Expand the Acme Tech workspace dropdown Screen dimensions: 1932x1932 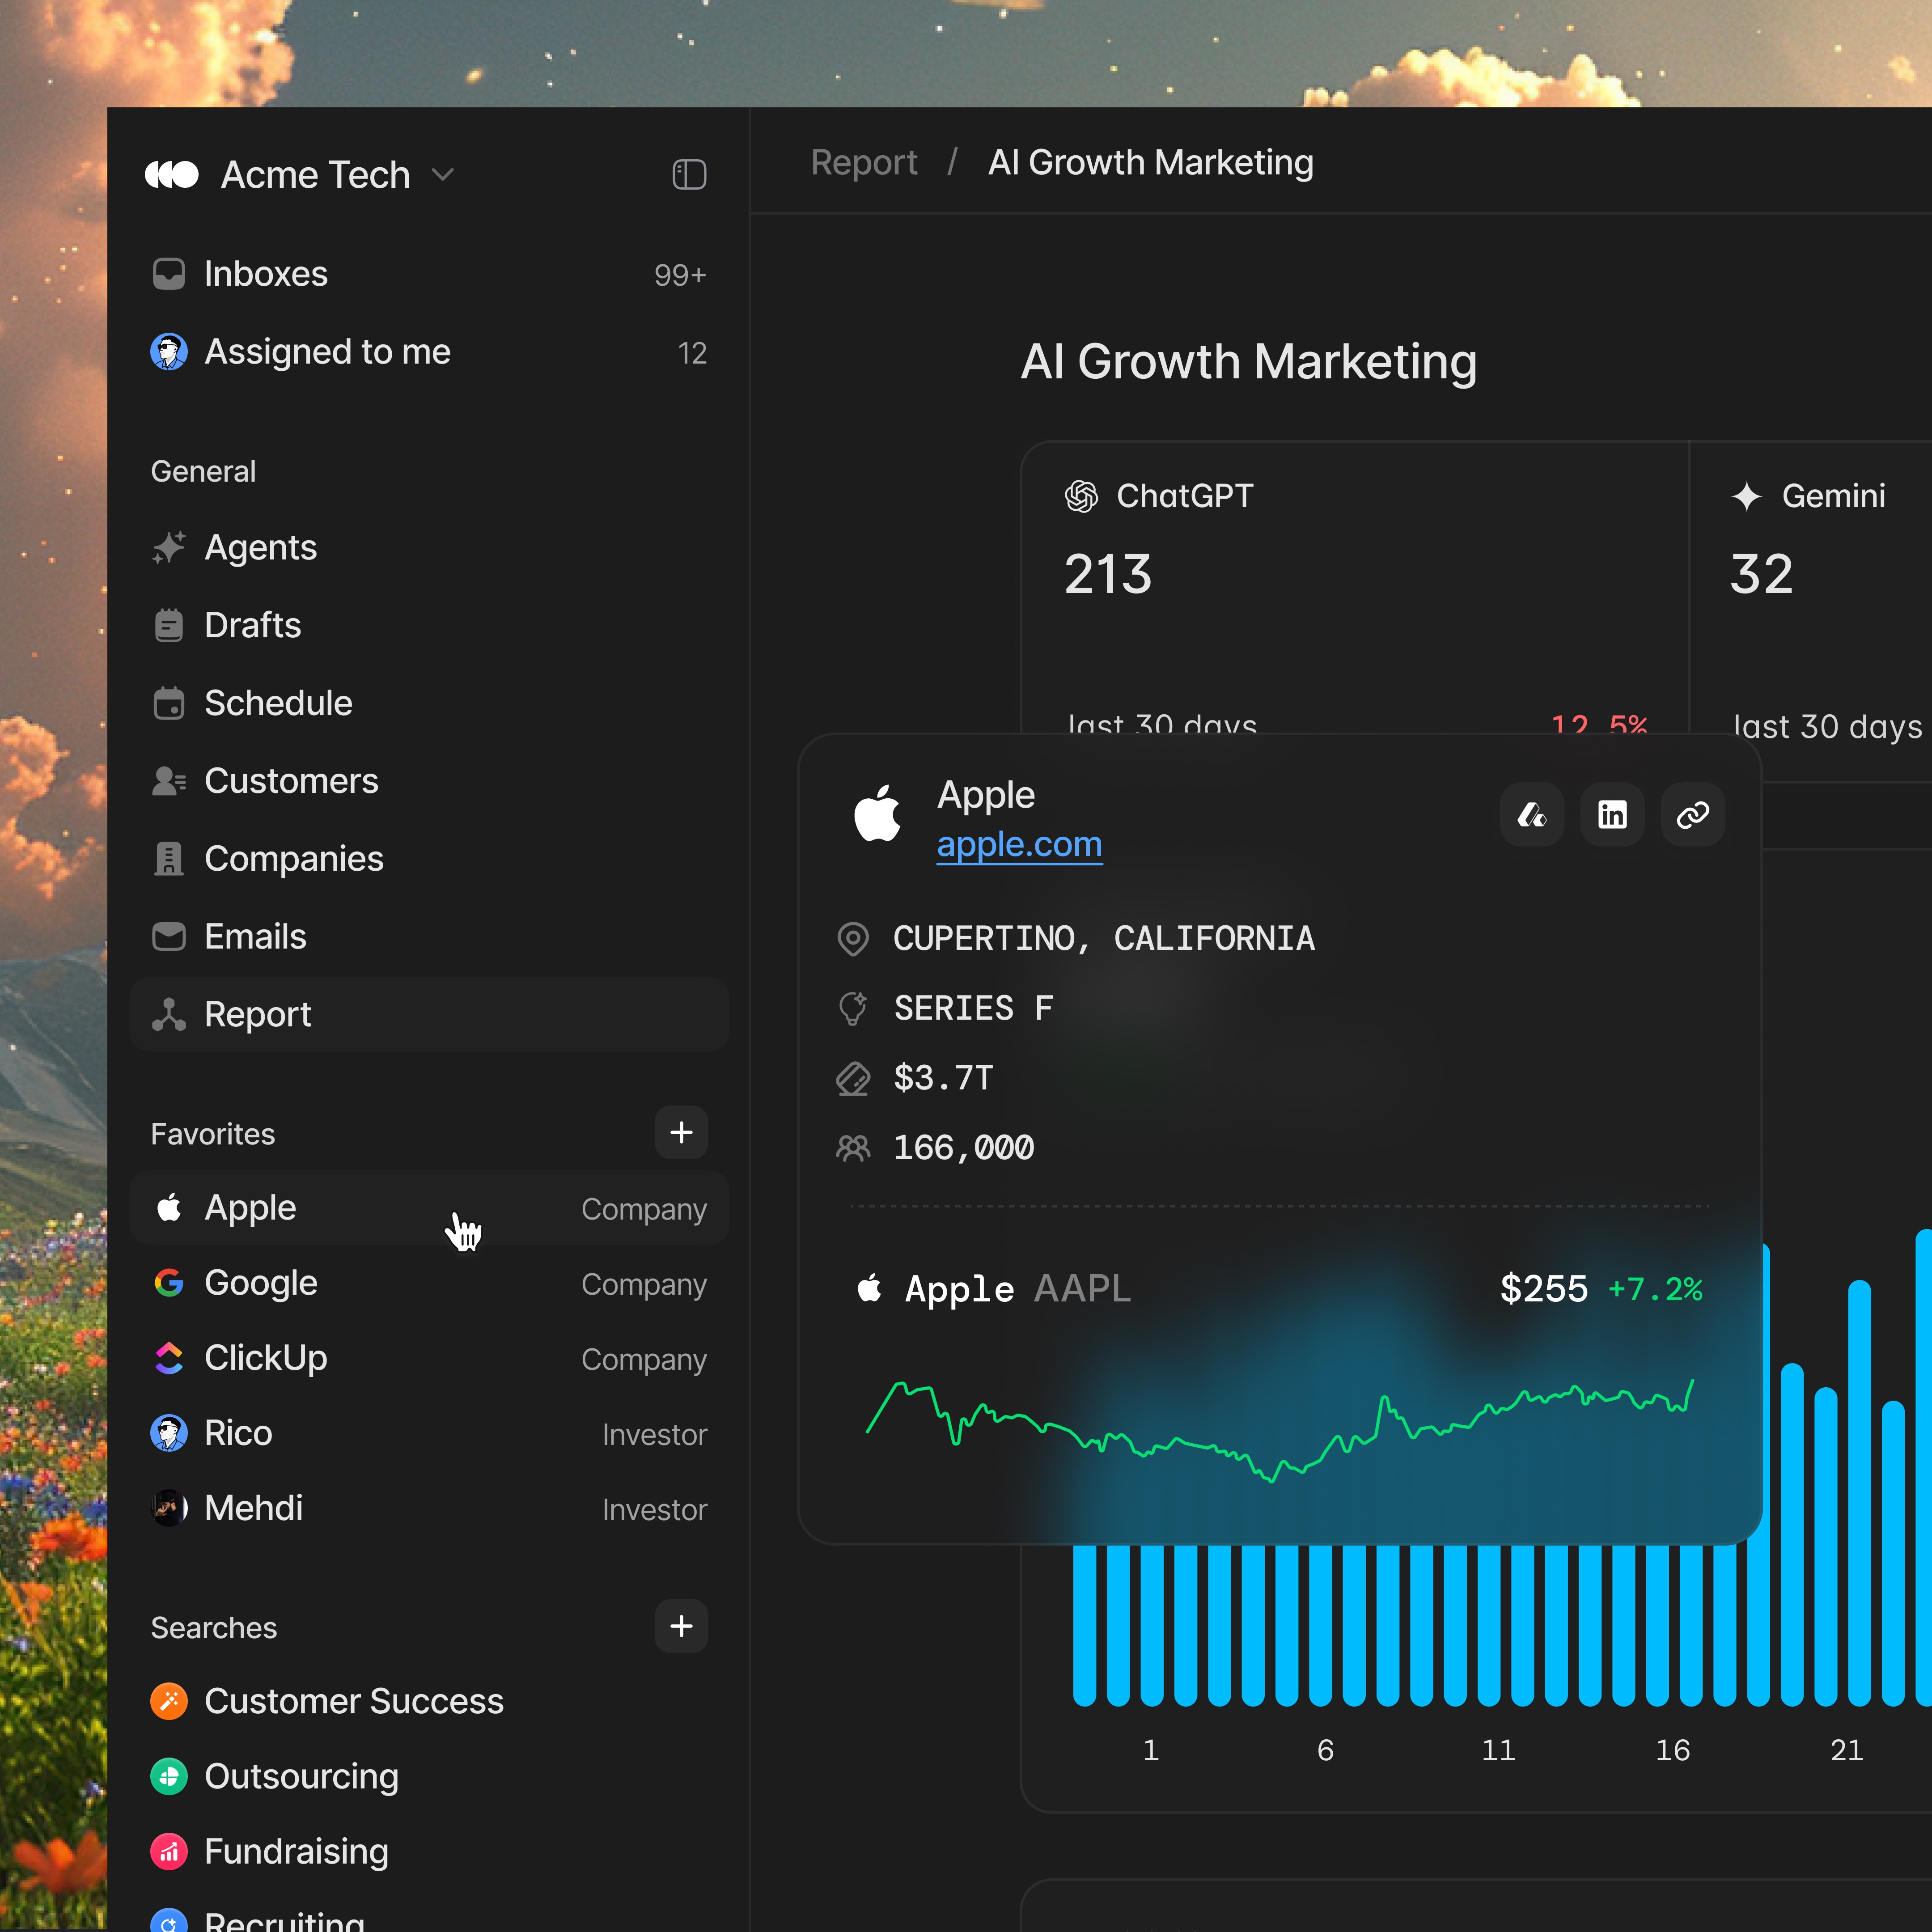click(x=442, y=175)
